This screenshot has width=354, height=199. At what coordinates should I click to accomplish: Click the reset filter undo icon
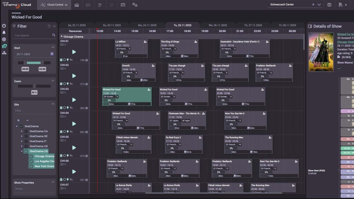(49, 26)
